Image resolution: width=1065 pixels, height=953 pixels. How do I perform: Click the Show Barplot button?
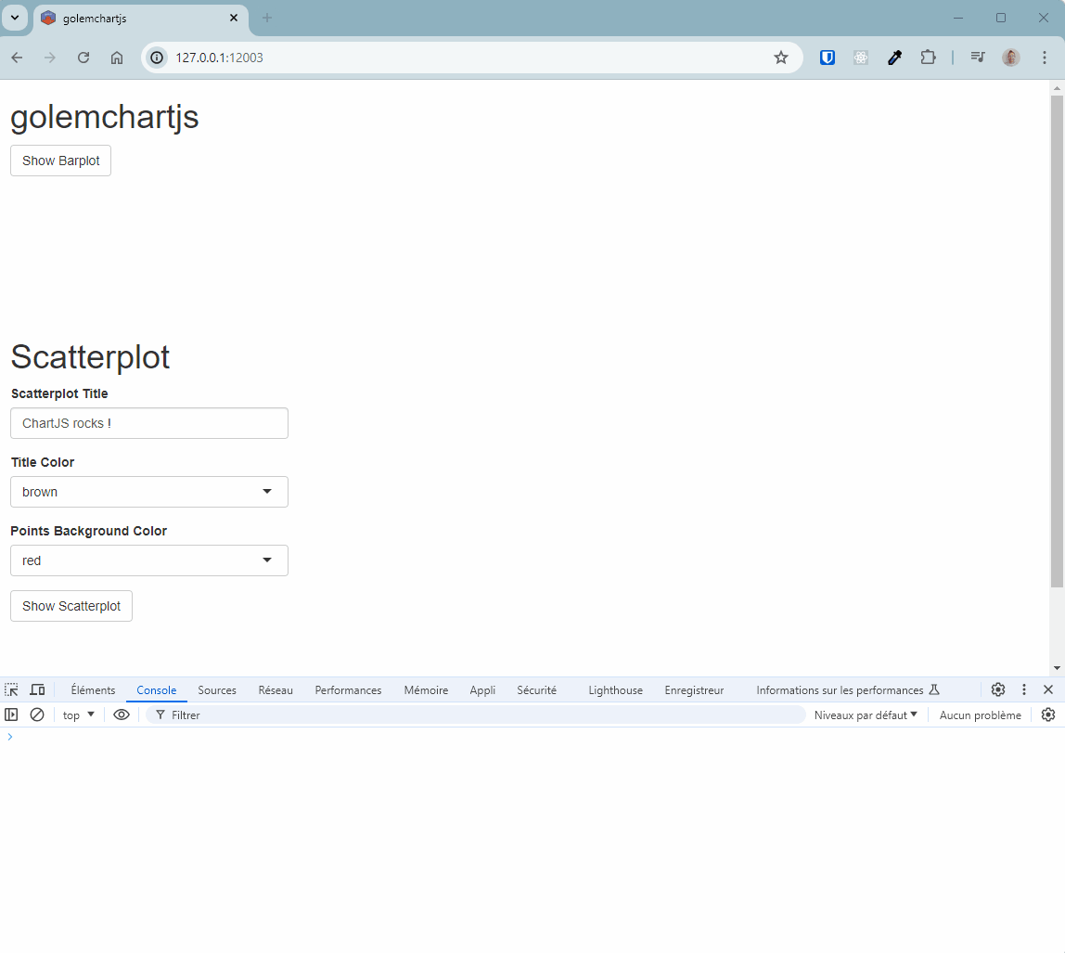[60, 161]
